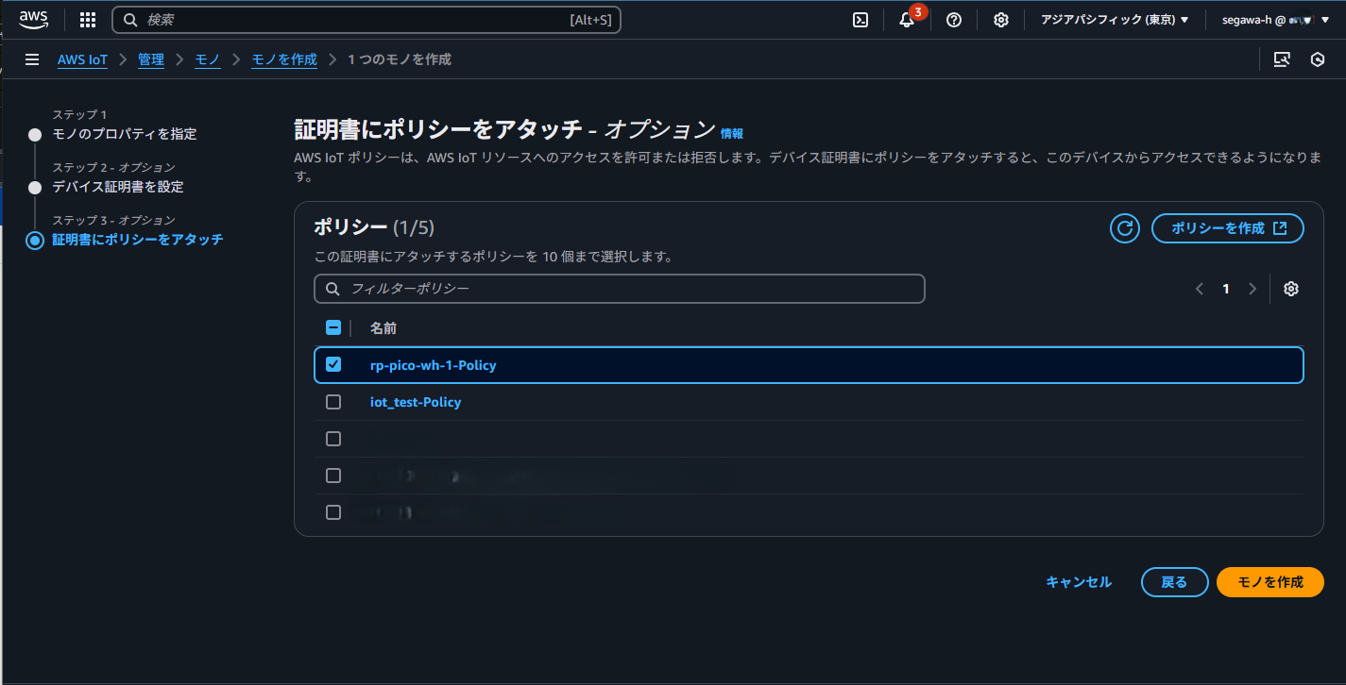Click the 戻る button
The height and width of the screenshot is (685, 1346).
(x=1174, y=582)
